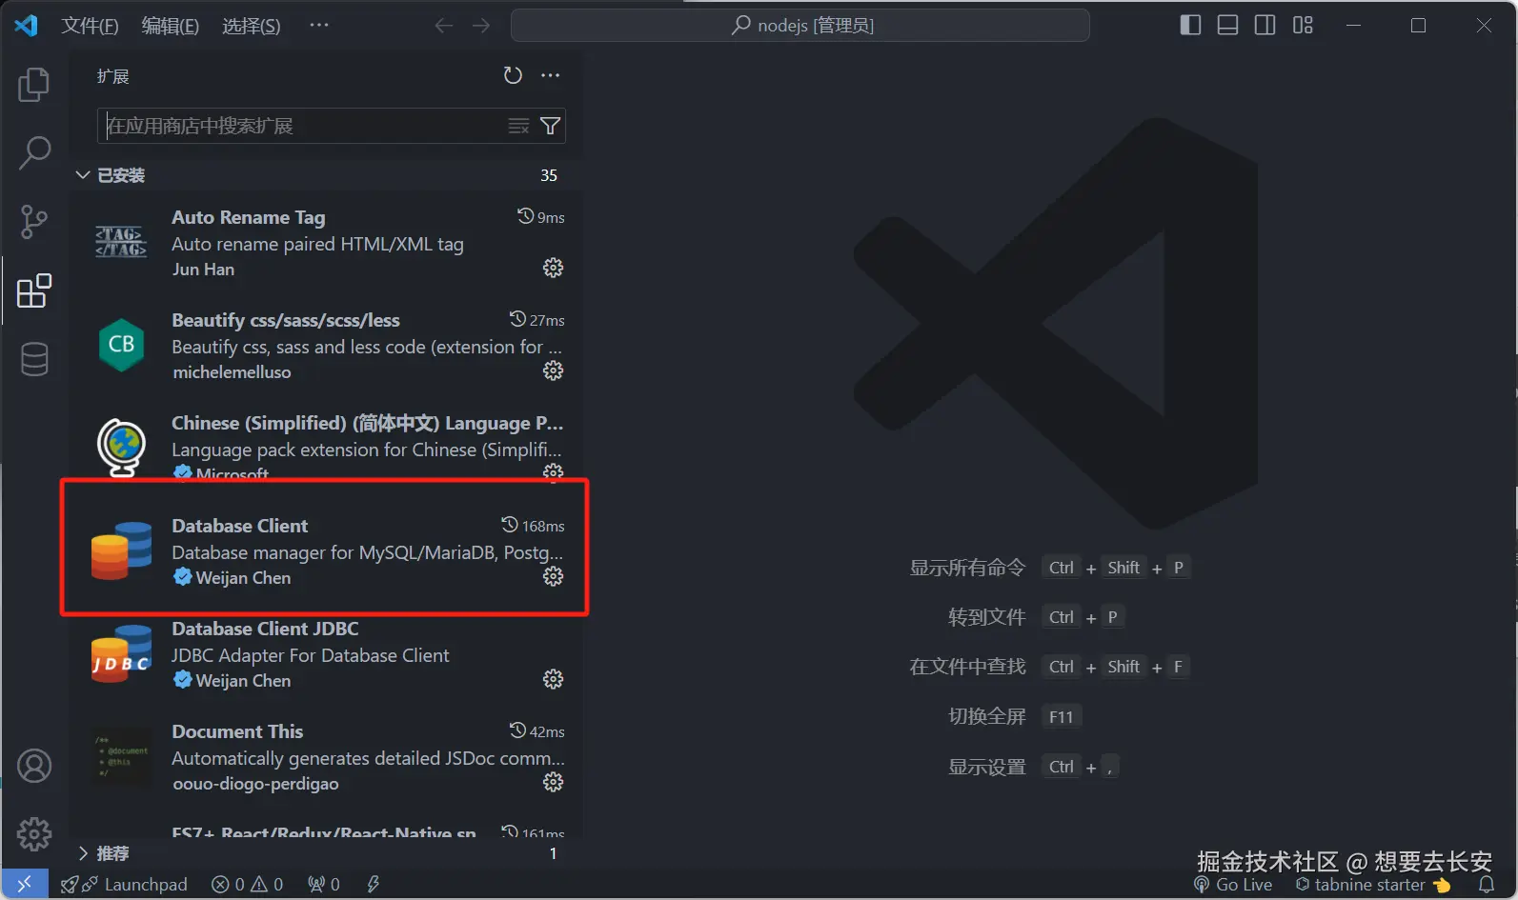Open the Accounts icon in activity bar

34,766
